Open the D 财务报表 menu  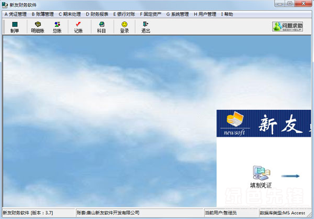click(97, 14)
